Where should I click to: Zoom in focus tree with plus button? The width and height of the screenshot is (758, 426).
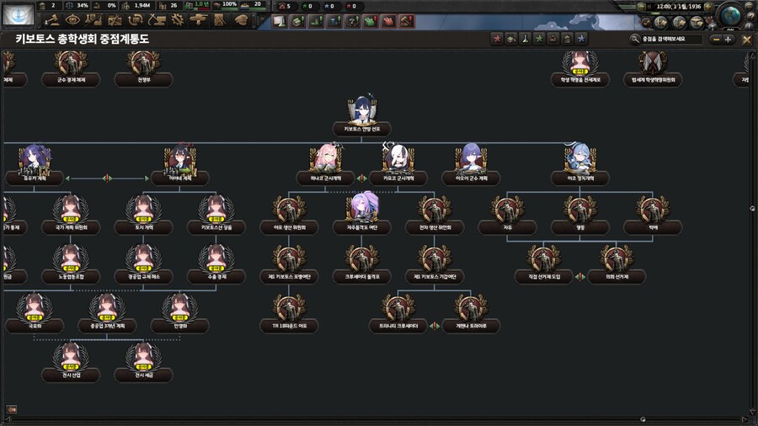click(729, 39)
